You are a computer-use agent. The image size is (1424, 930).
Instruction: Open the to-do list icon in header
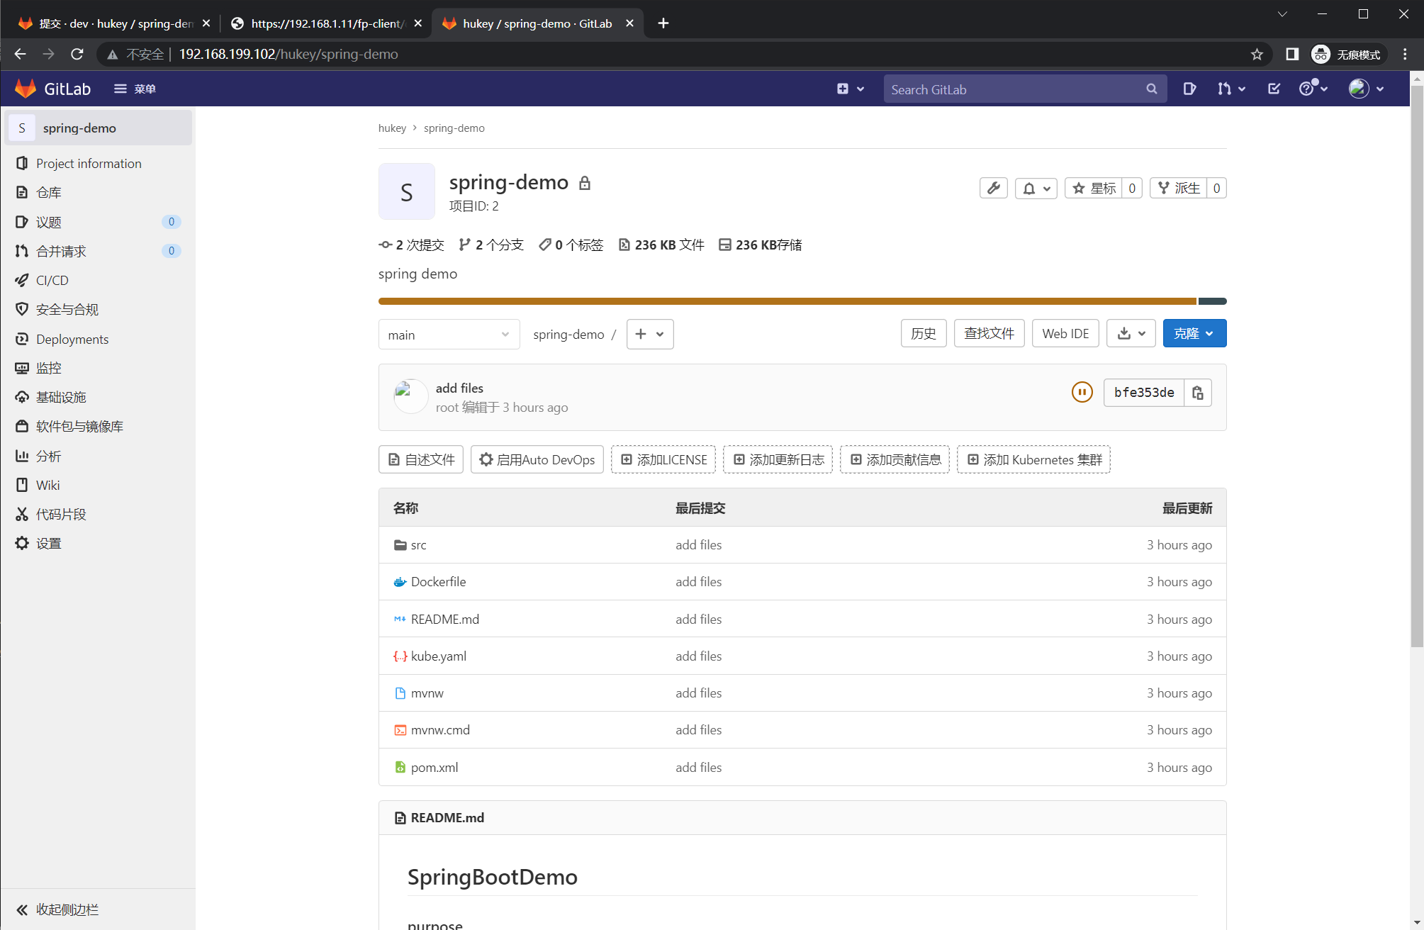[x=1274, y=89]
